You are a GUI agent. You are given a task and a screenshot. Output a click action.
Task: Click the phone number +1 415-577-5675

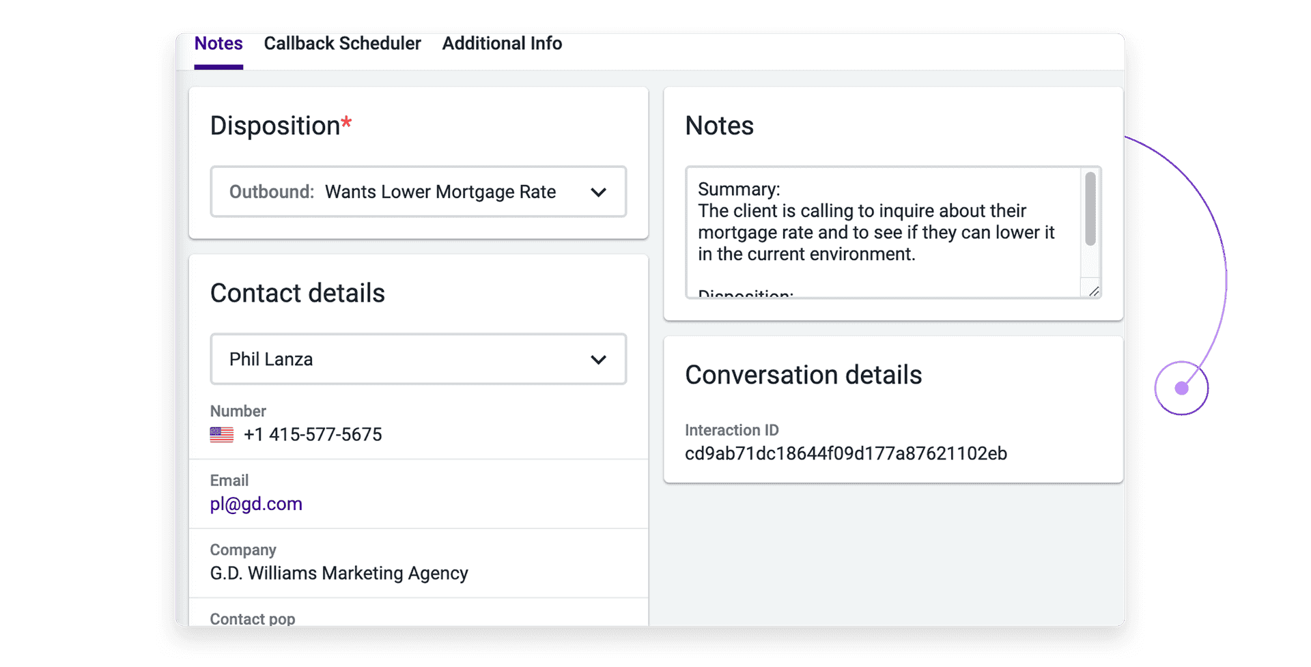pyautogui.click(x=313, y=434)
